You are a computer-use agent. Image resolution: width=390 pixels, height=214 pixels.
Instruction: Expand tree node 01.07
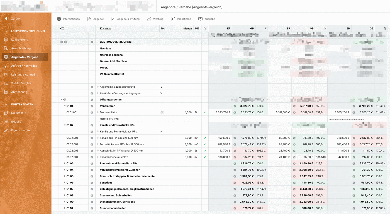point(65,189)
